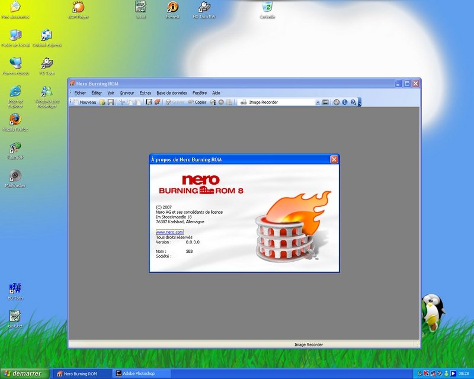Screen dimensions: 474x379
Task: Expand the toolbar overflow chevron
Action: tap(360, 102)
